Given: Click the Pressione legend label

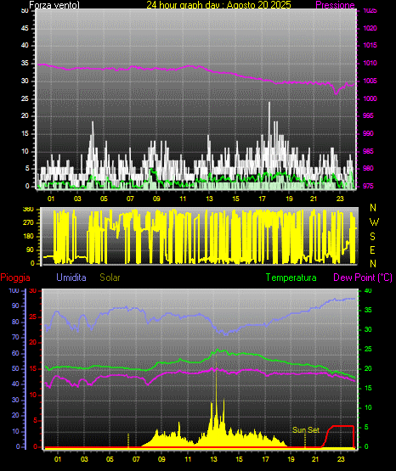Looking at the screenshot, I should [x=335, y=5].
